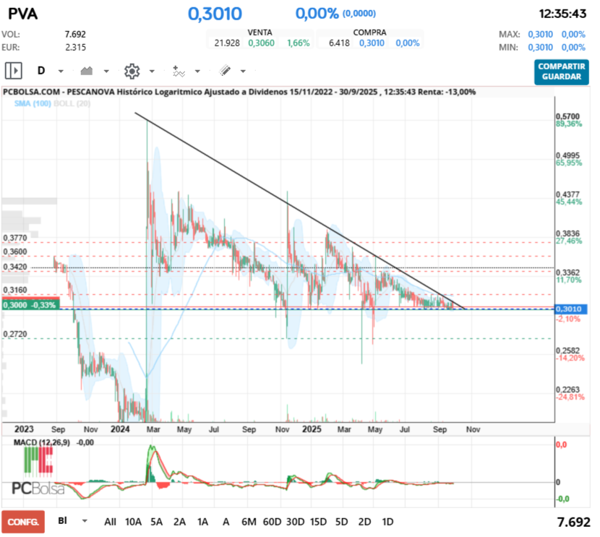600x537 pixels.
Task: Toggle the side panel icon
Action: 14,71
